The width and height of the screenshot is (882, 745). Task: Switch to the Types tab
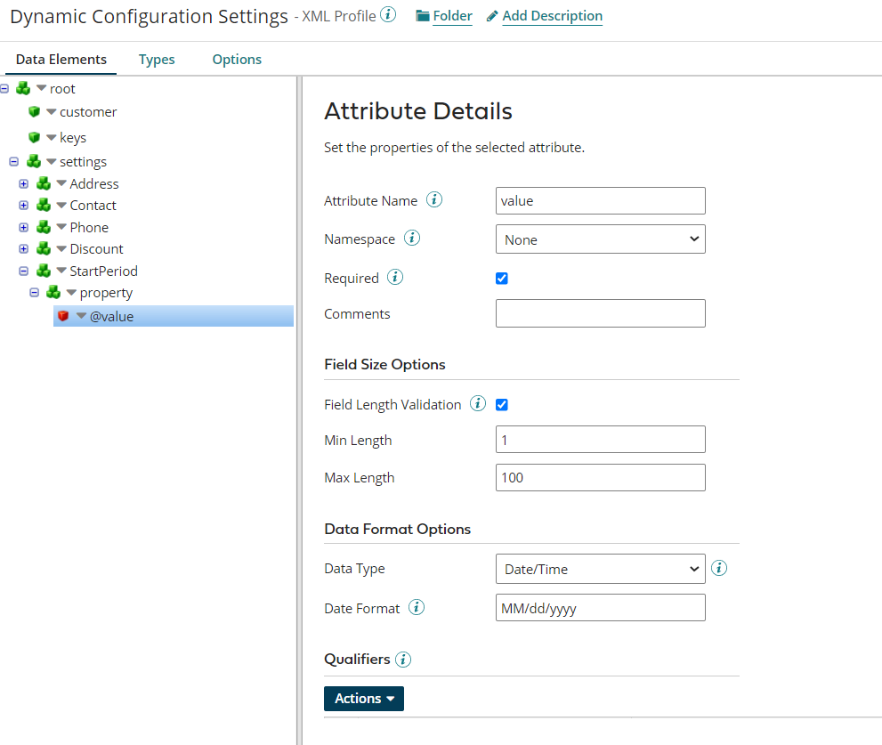[x=157, y=59]
